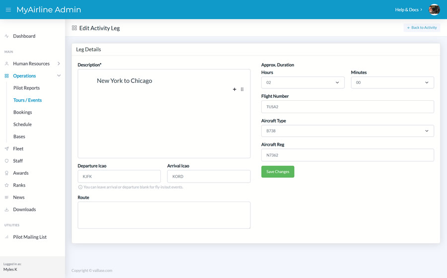Click the hamburger menu icon

click(8, 9)
